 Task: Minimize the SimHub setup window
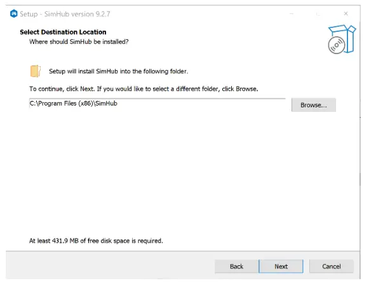coord(292,13)
